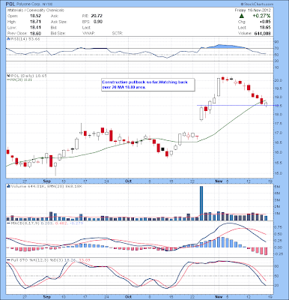
Task: Click the StockCharts.com watermark logo
Action: pos(257,4)
